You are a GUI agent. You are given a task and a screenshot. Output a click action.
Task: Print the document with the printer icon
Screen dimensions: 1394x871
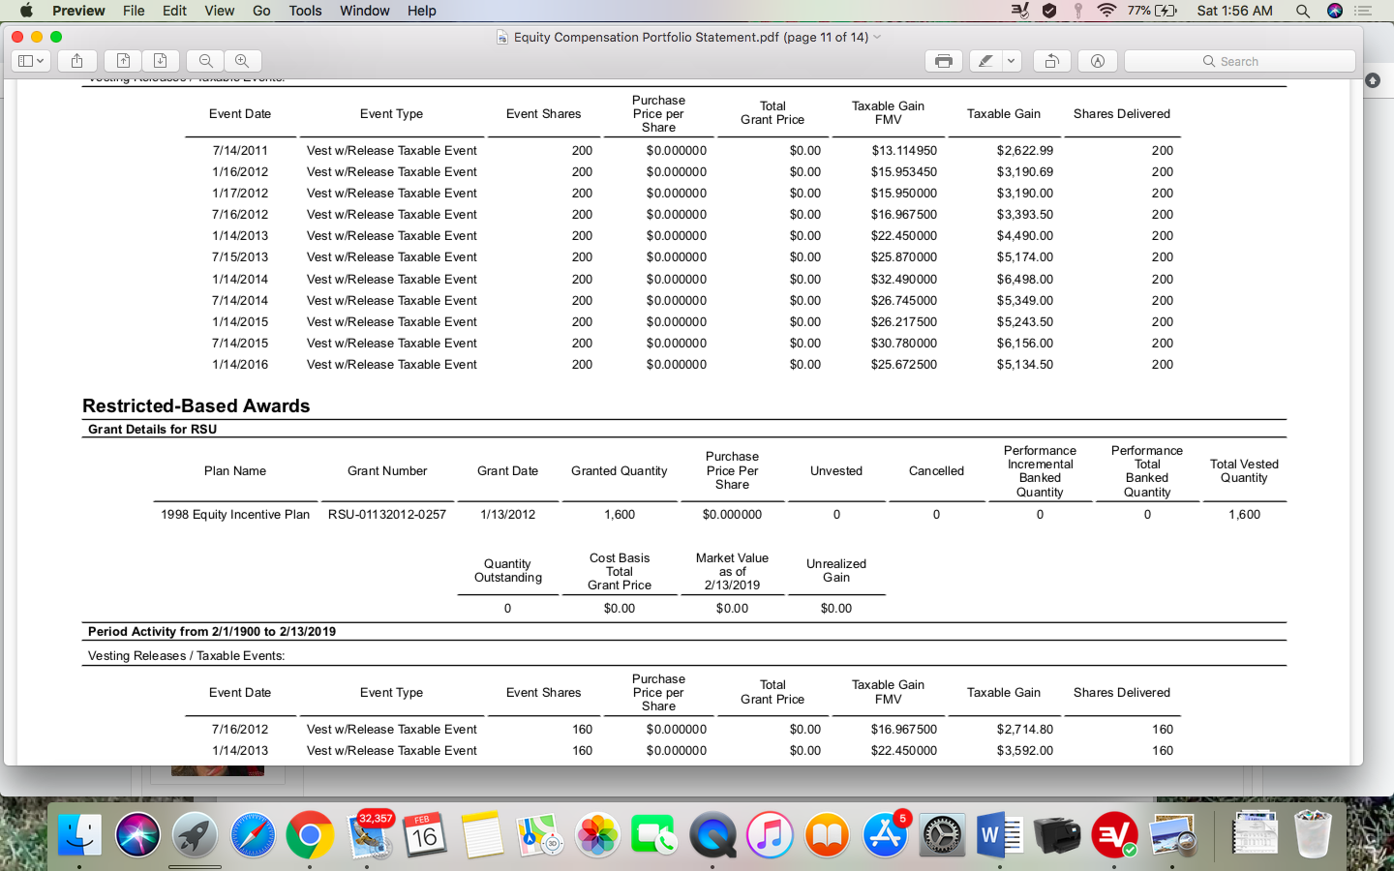click(x=943, y=61)
